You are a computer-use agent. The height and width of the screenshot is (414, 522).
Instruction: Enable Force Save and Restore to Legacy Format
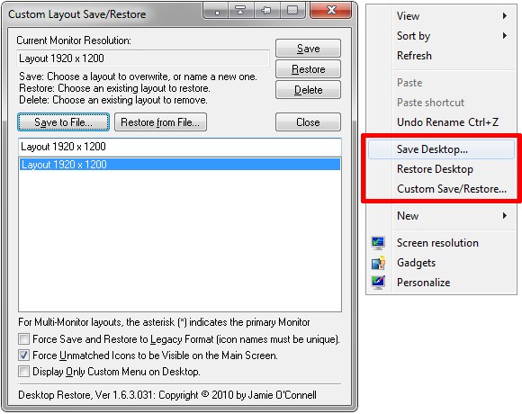point(23,339)
